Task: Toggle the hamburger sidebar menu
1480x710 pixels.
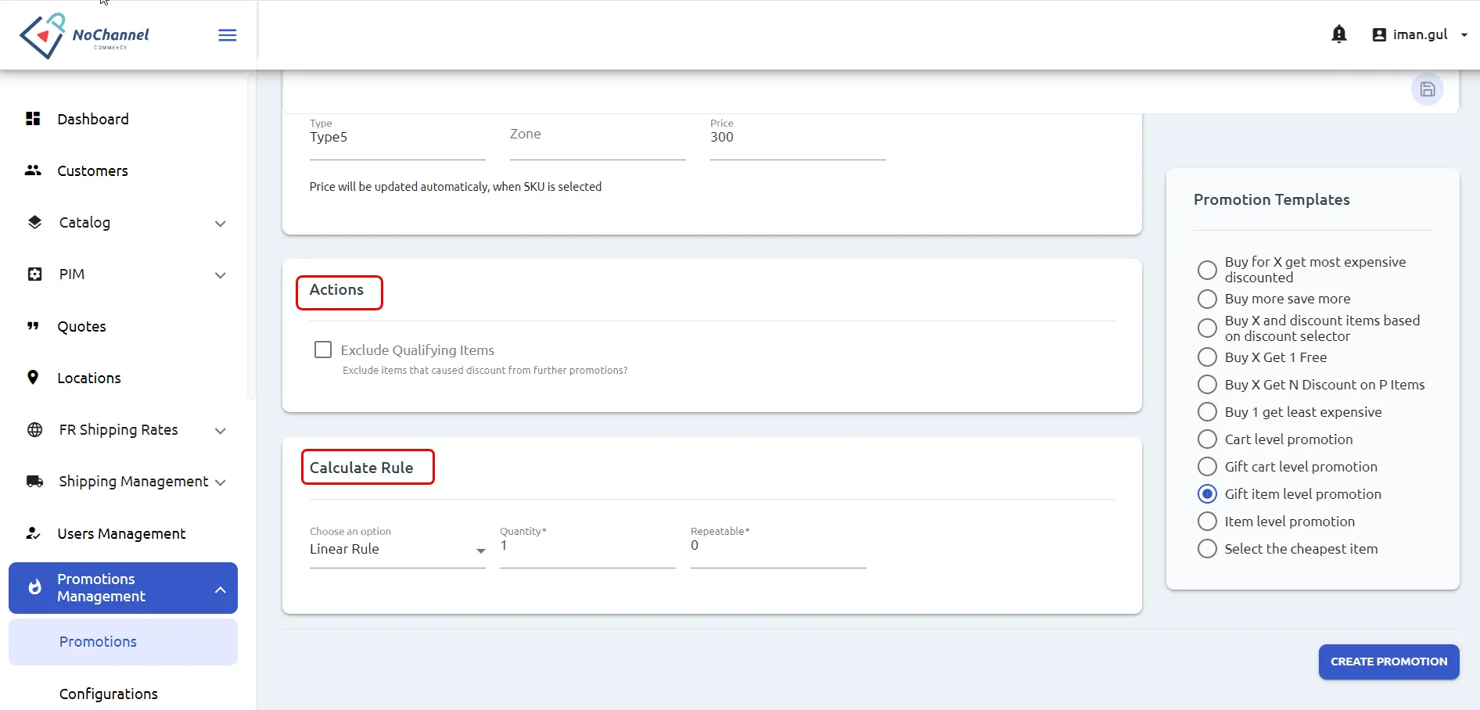Action: pos(228,35)
